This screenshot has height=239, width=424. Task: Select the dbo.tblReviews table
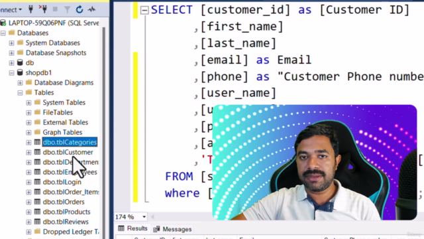66,222
